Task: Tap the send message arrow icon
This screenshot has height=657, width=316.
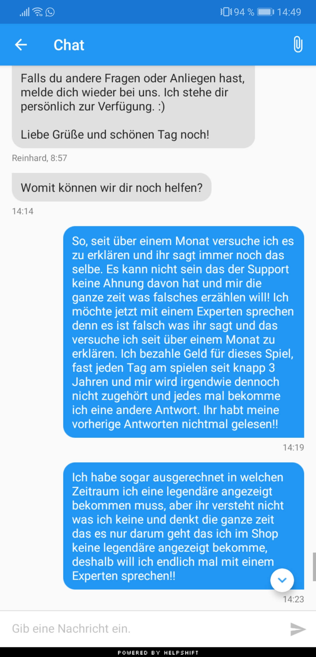Action: pos(298,629)
